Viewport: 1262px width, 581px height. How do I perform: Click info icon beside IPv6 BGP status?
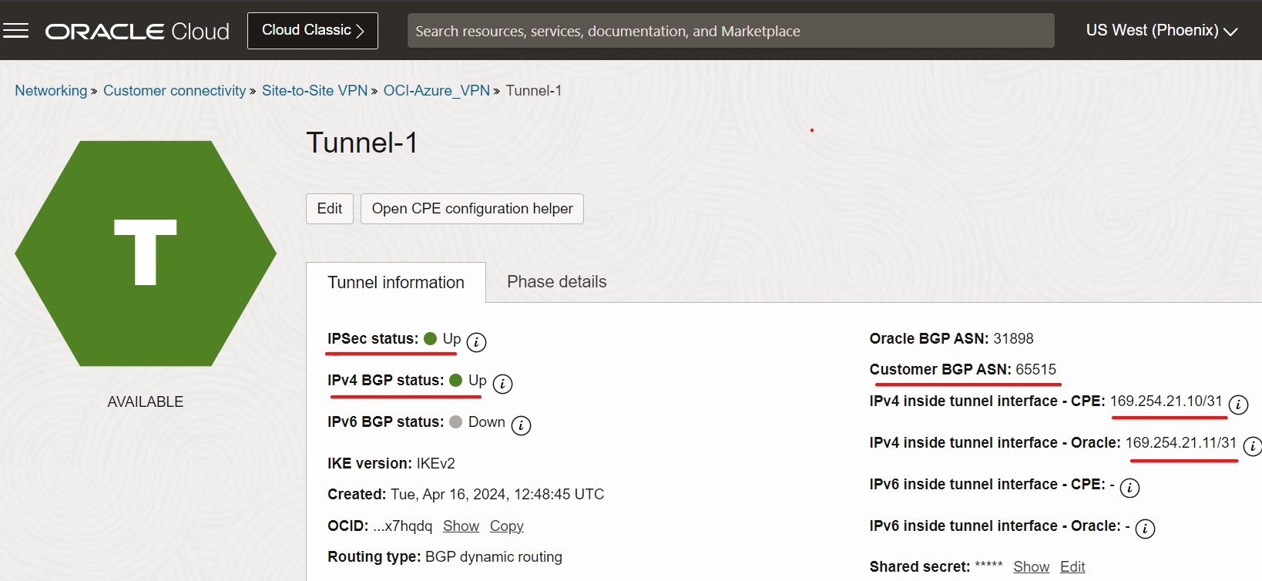click(522, 425)
